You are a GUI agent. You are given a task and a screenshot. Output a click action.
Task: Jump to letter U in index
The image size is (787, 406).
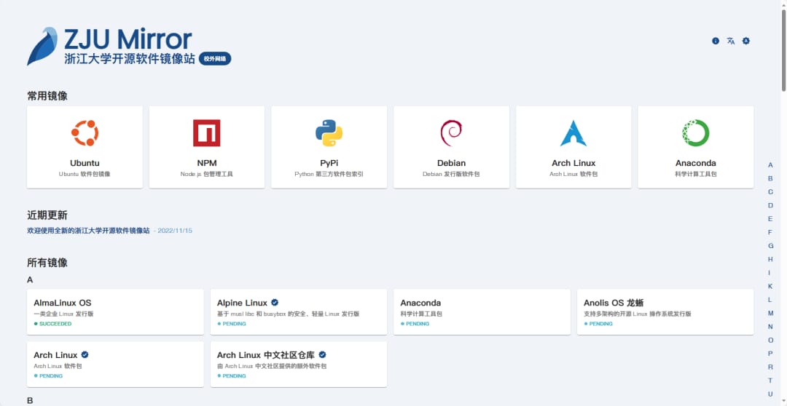click(x=770, y=394)
